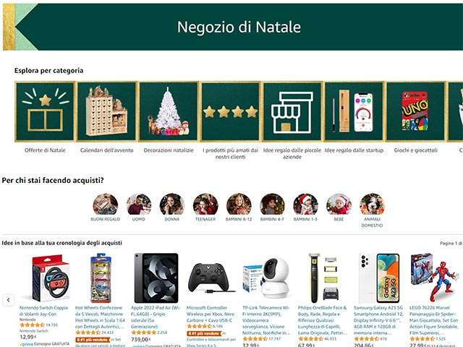Open the four-star most loved products tile
The height and width of the screenshot is (347, 463).
[230, 112]
